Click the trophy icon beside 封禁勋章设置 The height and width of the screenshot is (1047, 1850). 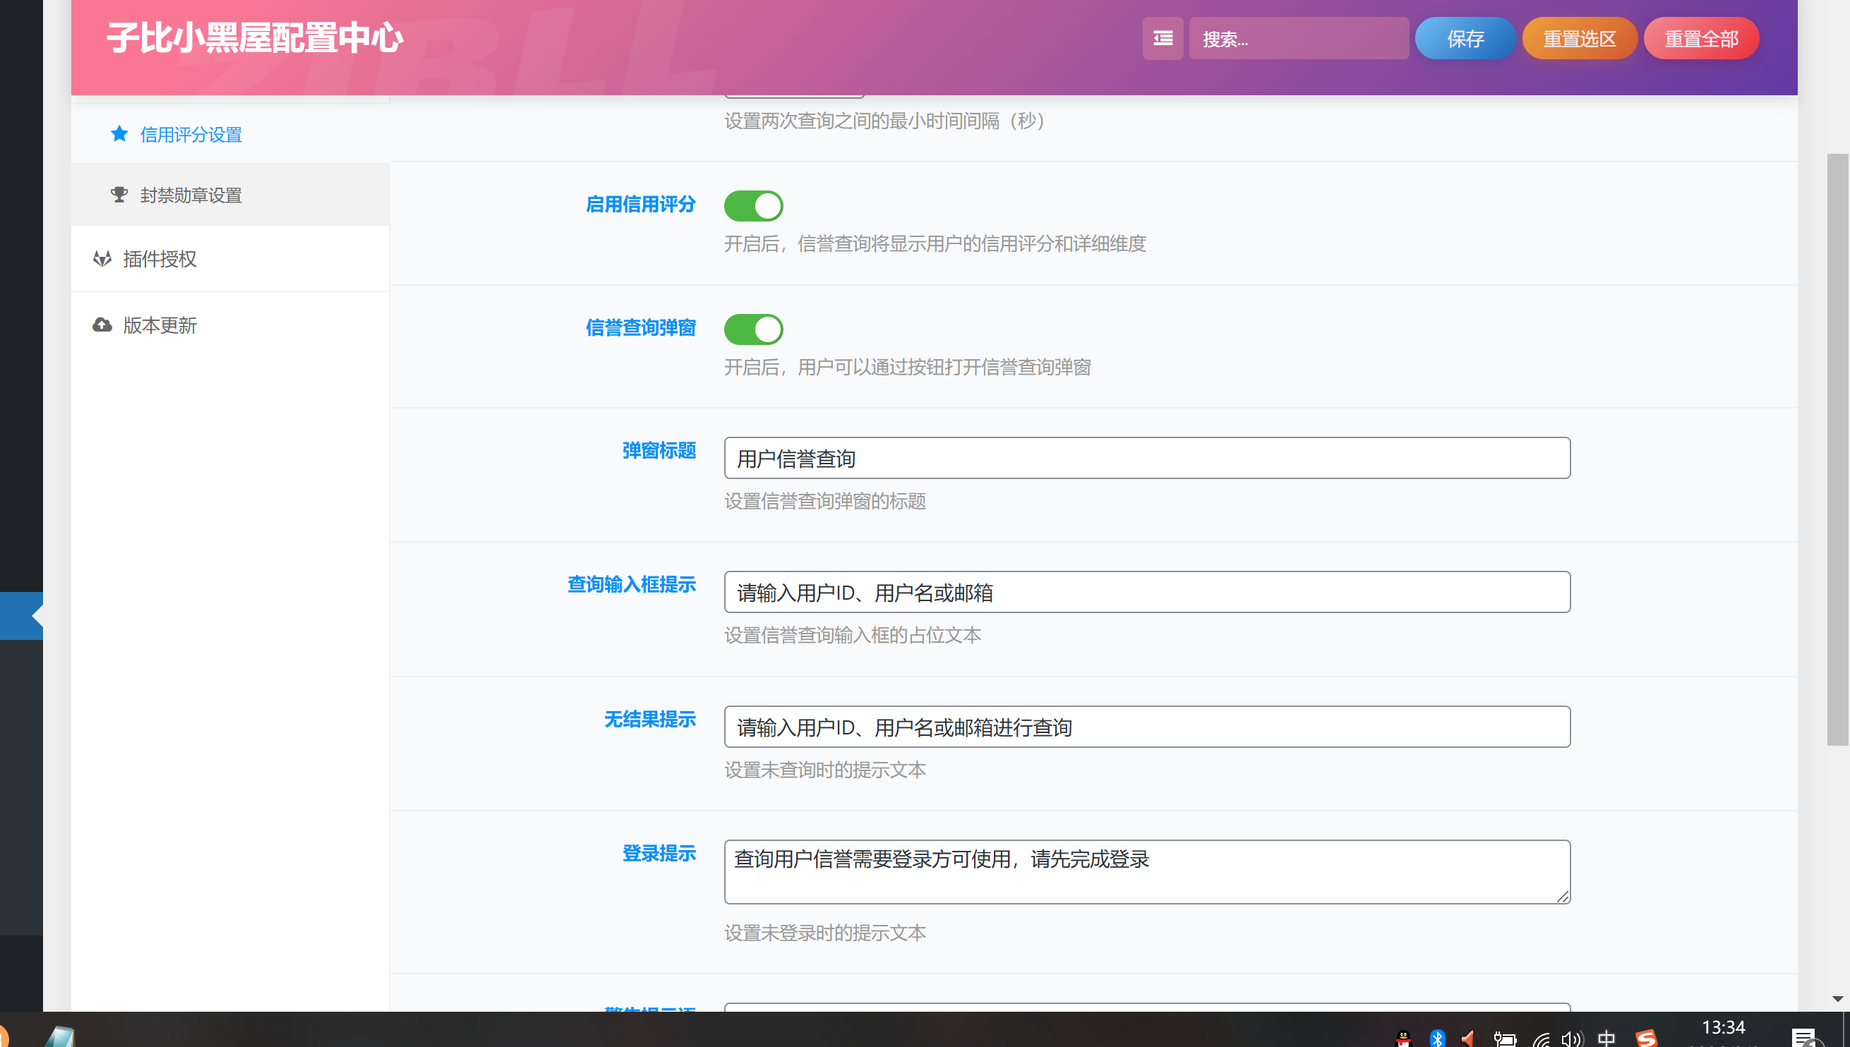tap(119, 195)
